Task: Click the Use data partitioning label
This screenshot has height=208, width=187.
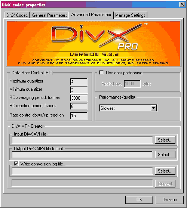Action: point(124,73)
